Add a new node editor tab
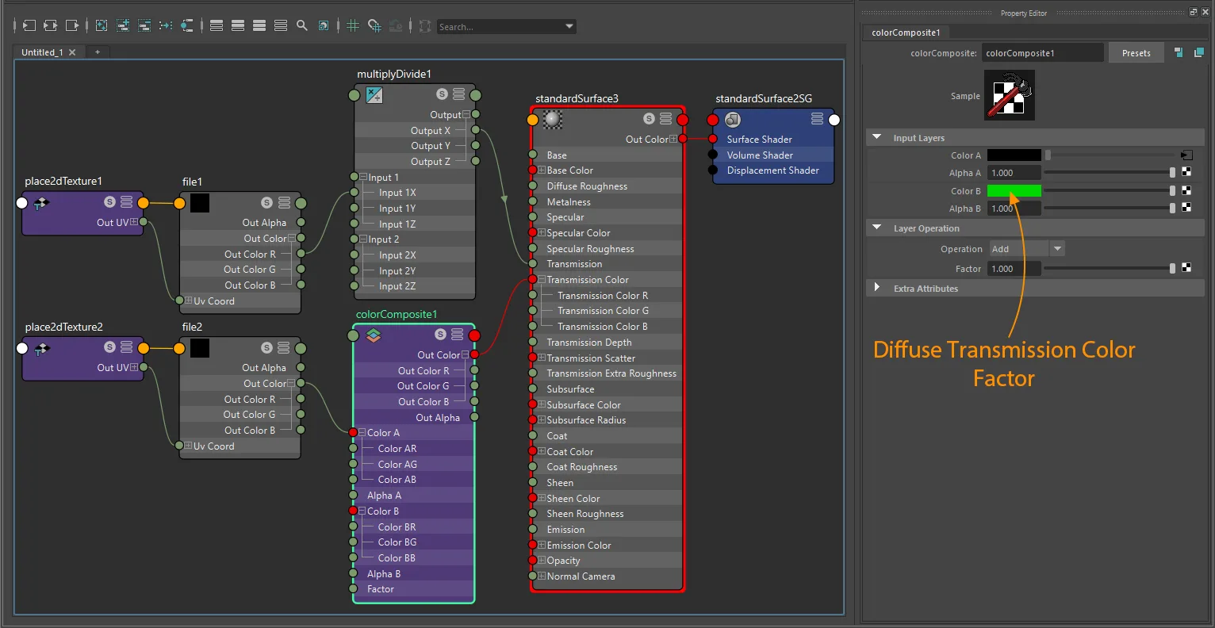This screenshot has height=628, width=1215. (98, 52)
